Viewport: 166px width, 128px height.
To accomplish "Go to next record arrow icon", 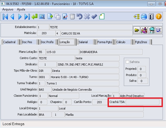I will 20,16.
